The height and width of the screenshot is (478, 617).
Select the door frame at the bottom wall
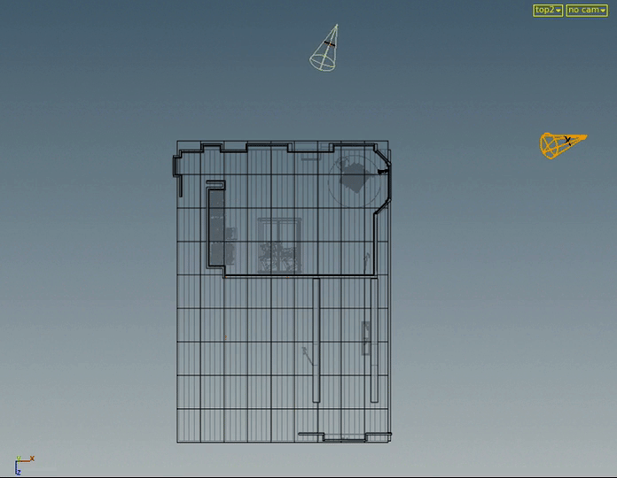tap(344, 436)
